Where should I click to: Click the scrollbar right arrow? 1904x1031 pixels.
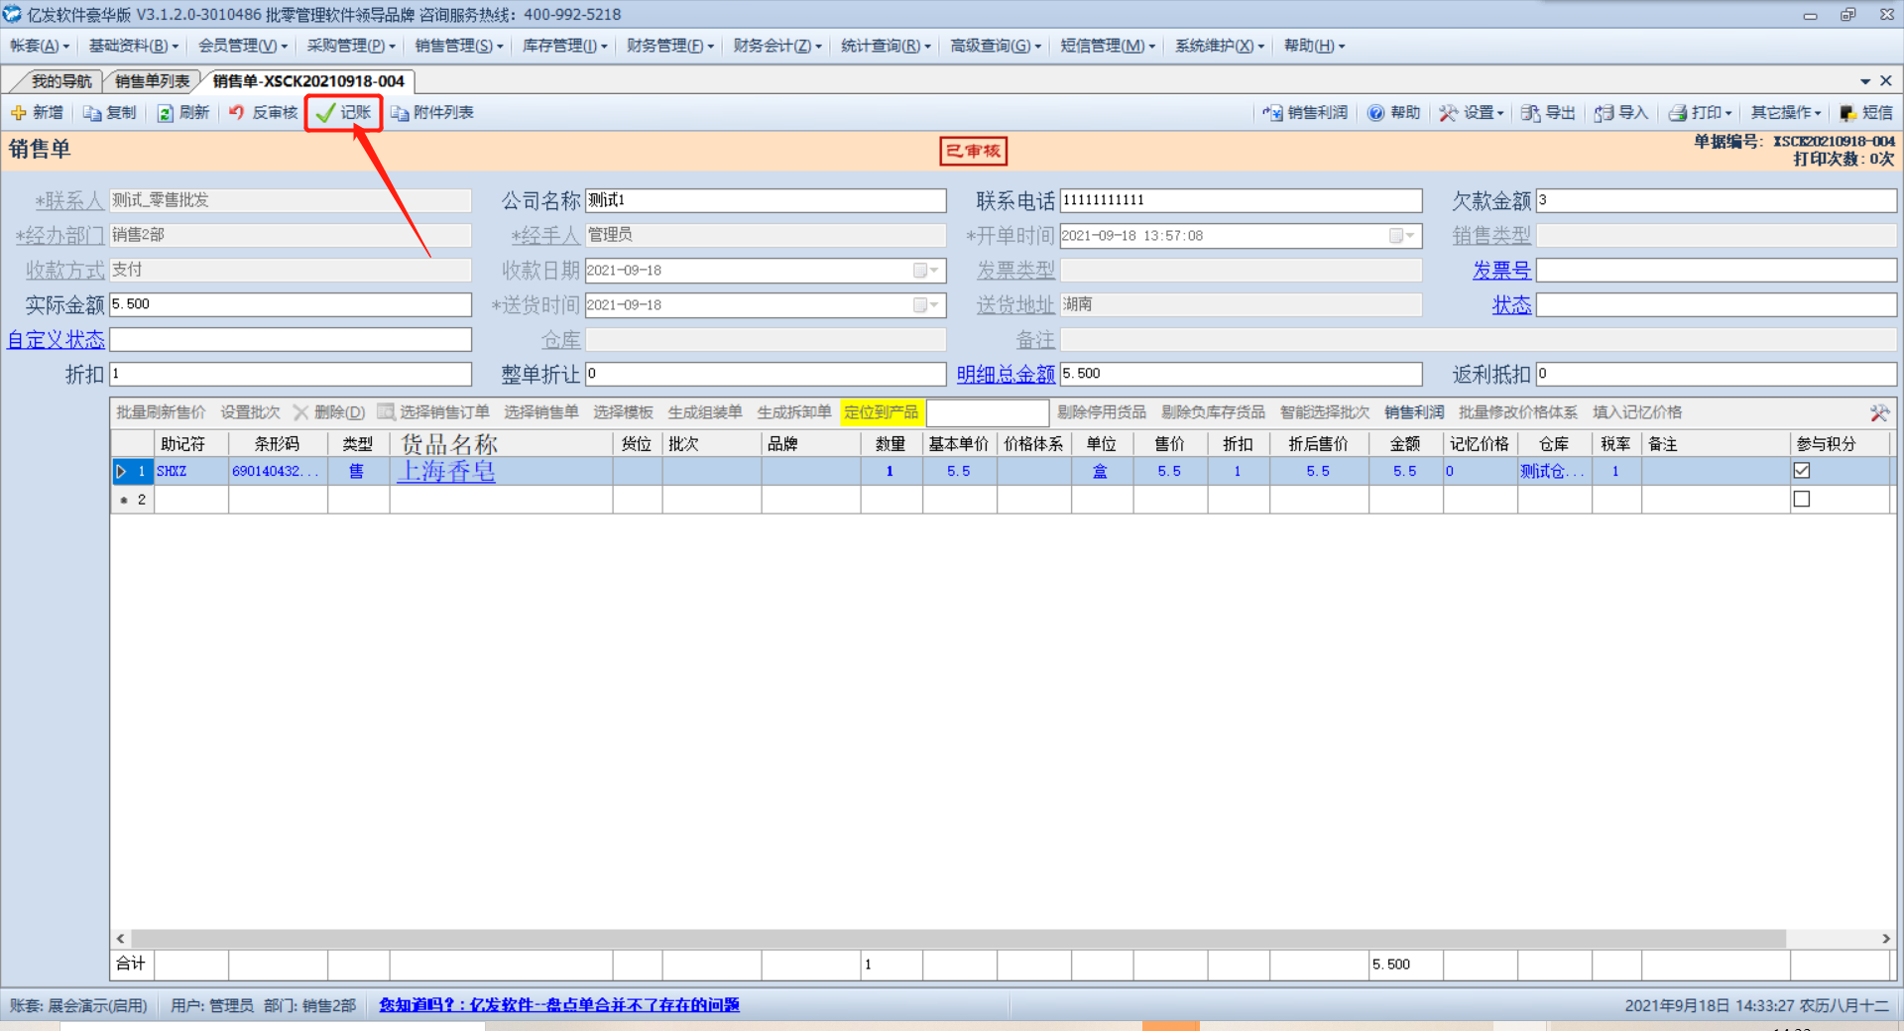tap(1885, 938)
